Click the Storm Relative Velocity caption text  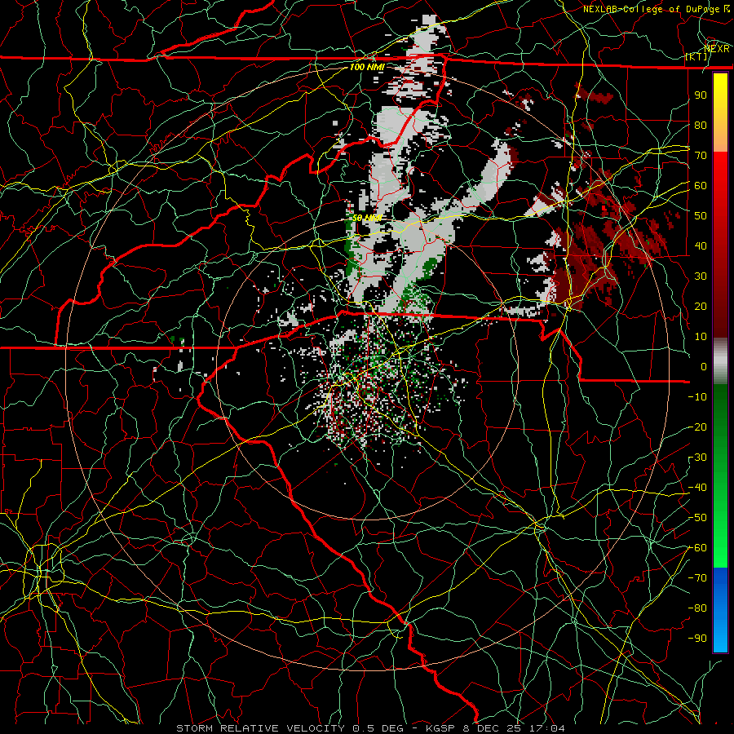point(370,728)
